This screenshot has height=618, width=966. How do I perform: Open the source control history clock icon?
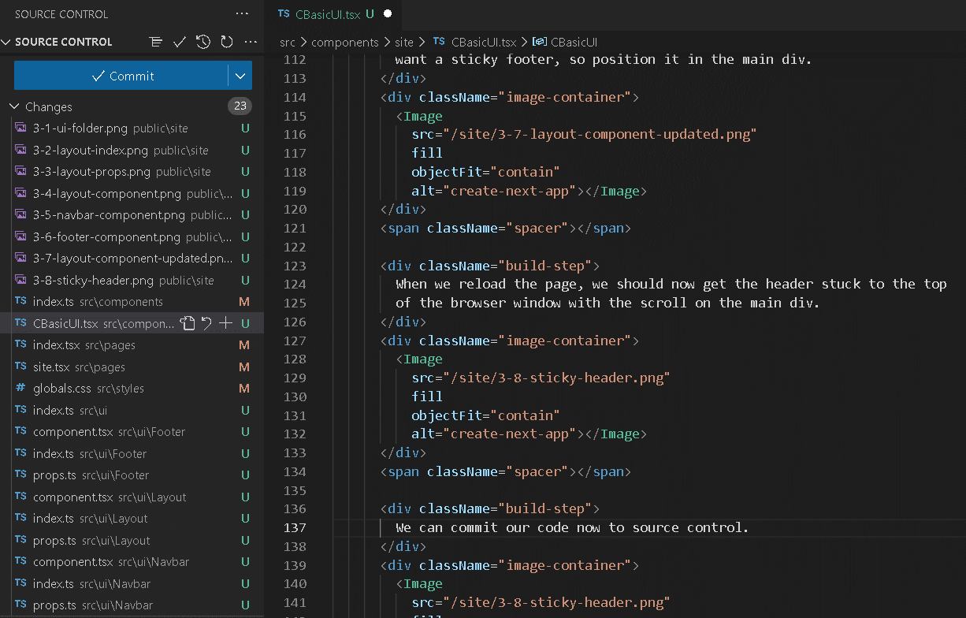pyautogui.click(x=203, y=42)
